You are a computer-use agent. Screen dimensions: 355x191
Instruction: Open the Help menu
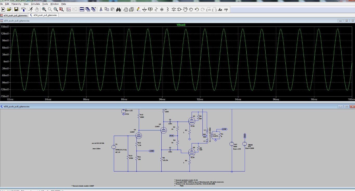click(64, 4)
